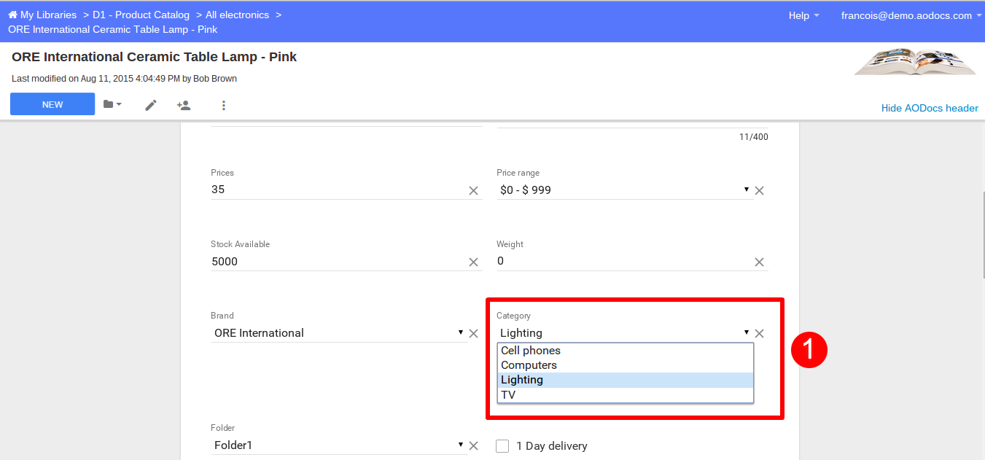Clear the Category field with its X
Image resolution: width=985 pixels, height=460 pixels.
pos(759,333)
